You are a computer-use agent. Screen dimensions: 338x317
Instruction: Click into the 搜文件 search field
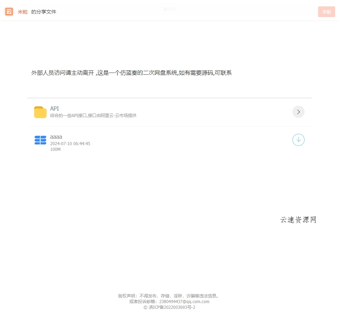click(169, 9)
